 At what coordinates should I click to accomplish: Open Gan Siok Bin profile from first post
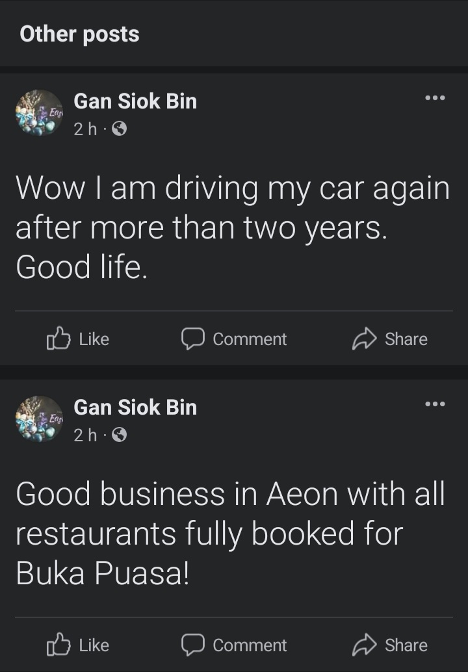tap(135, 101)
